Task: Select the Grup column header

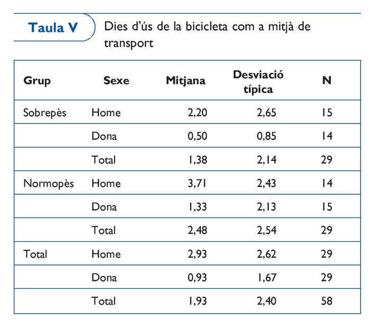Action: pyautogui.click(x=37, y=81)
